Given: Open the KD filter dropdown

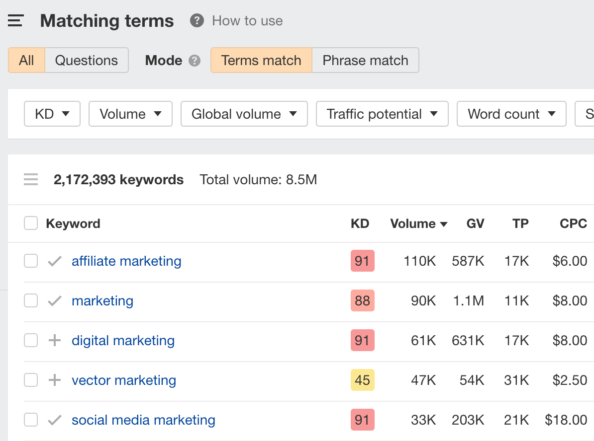Looking at the screenshot, I should (52, 114).
